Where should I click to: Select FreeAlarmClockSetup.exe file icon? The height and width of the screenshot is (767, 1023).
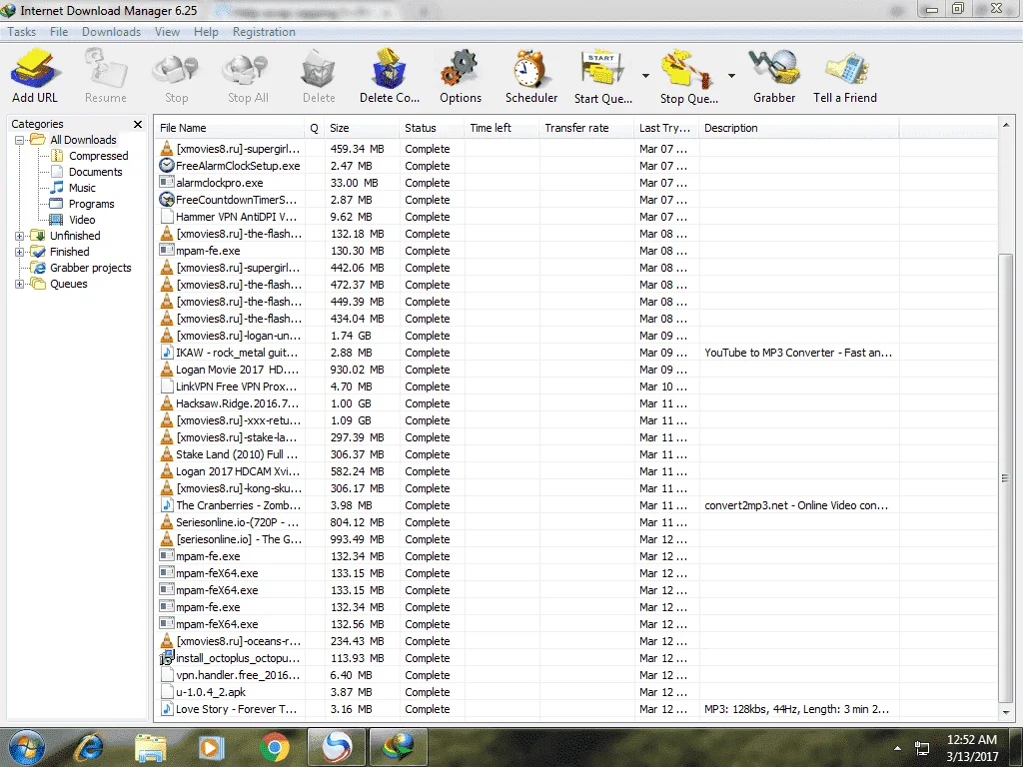pyautogui.click(x=167, y=166)
